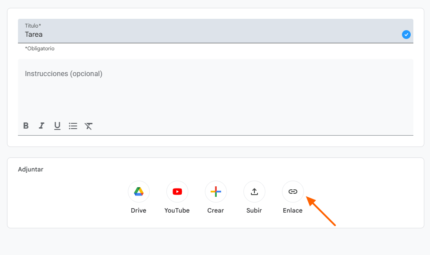Image resolution: width=430 pixels, height=255 pixels.
Task: Toggle the bulleted list format
Action: click(x=73, y=126)
